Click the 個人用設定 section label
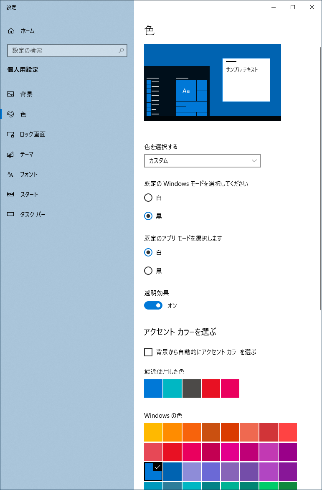Image resolution: width=322 pixels, height=490 pixels. (23, 70)
